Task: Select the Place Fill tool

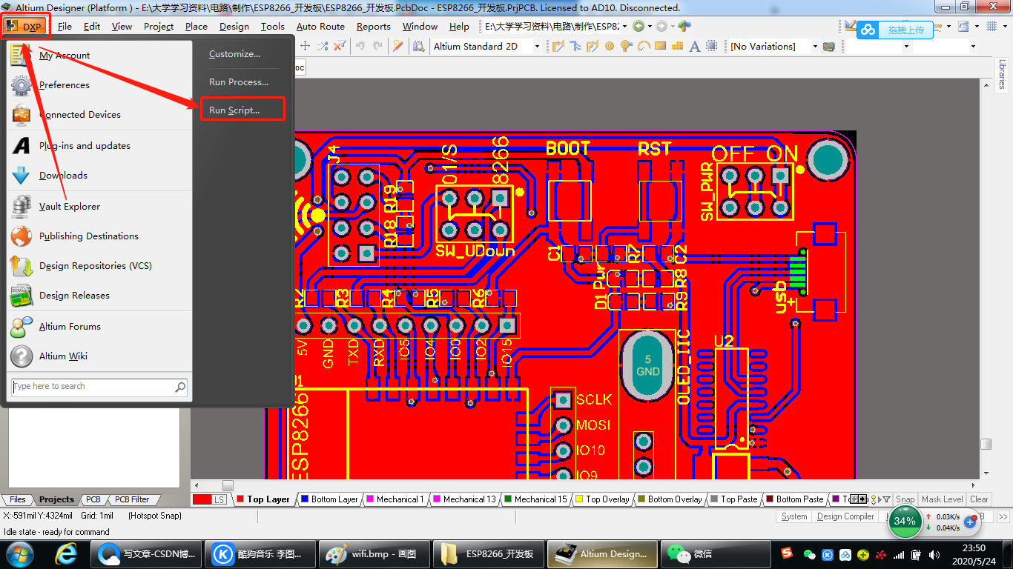Action: coord(660,46)
